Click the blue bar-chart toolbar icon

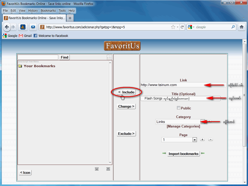tap(23, 27)
